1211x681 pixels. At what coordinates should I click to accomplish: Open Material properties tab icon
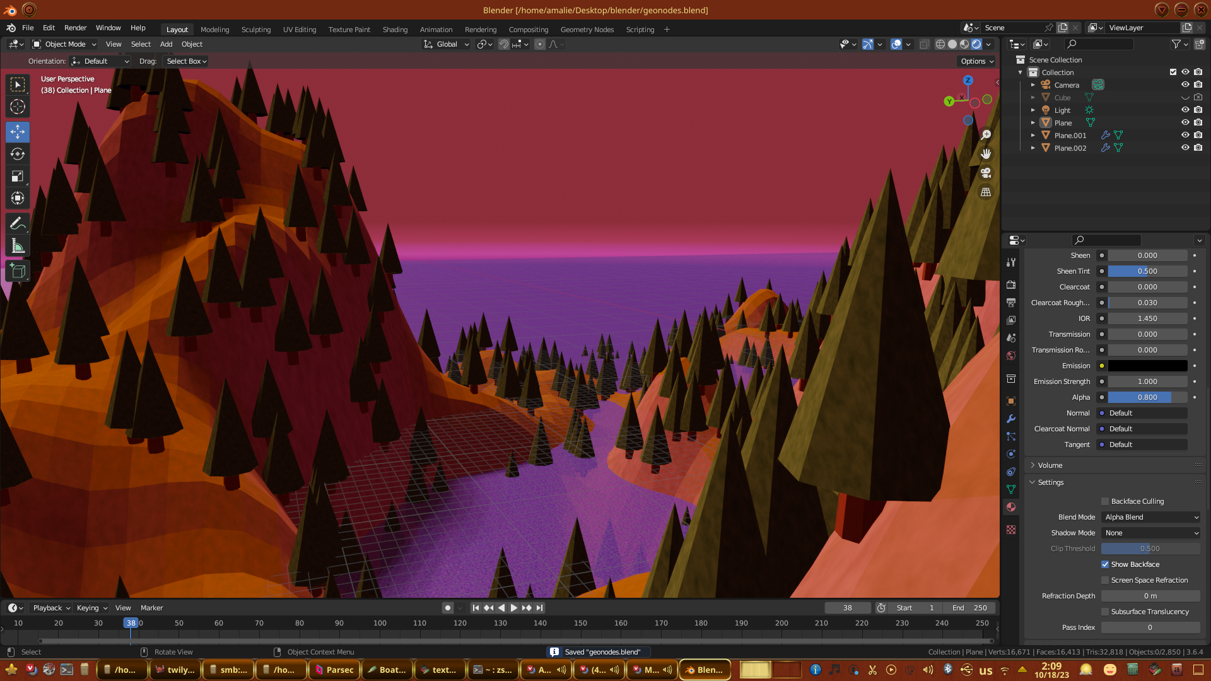coord(1011,507)
